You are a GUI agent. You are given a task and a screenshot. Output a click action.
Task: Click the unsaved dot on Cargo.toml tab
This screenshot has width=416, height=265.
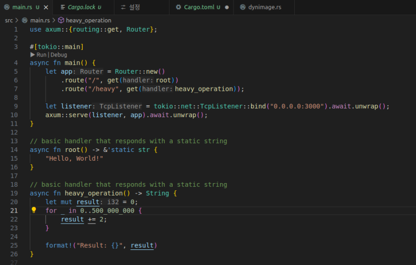coord(227,7)
